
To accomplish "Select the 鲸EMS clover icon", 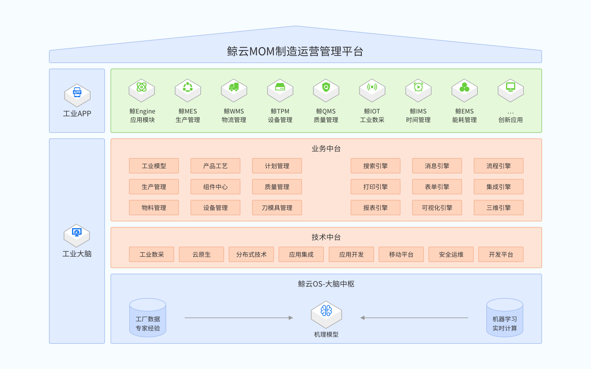I will (x=464, y=90).
